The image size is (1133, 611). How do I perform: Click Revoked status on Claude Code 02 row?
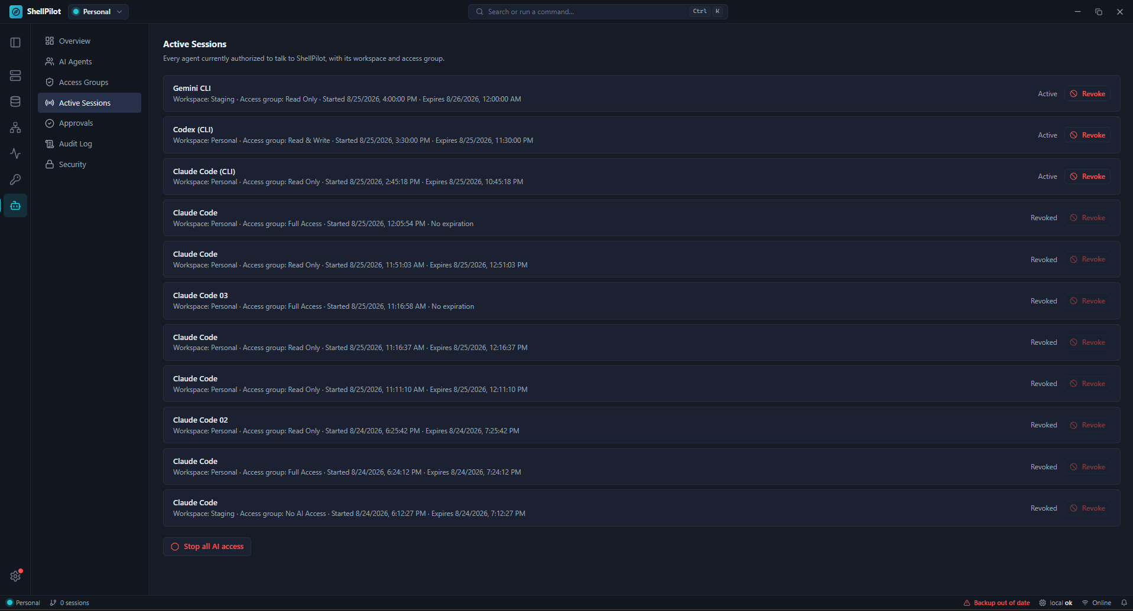pyautogui.click(x=1044, y=425)
